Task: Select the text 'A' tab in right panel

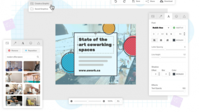Action: tap(169, 16)
